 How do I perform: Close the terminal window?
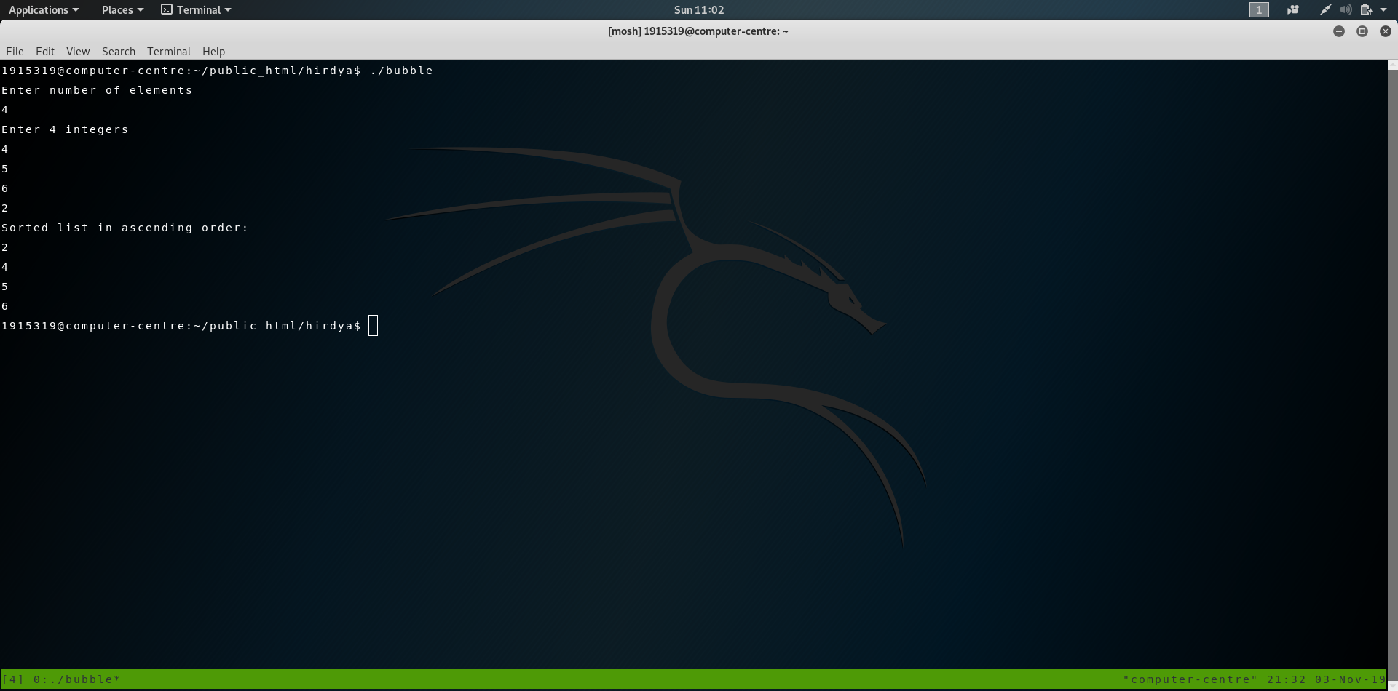coord(1386,31)
